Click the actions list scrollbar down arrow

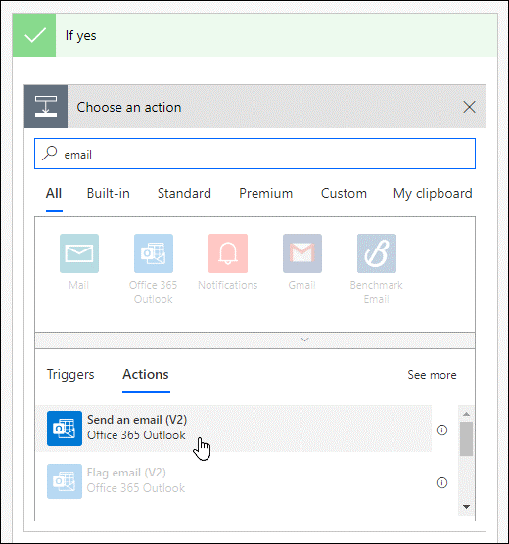466,507
